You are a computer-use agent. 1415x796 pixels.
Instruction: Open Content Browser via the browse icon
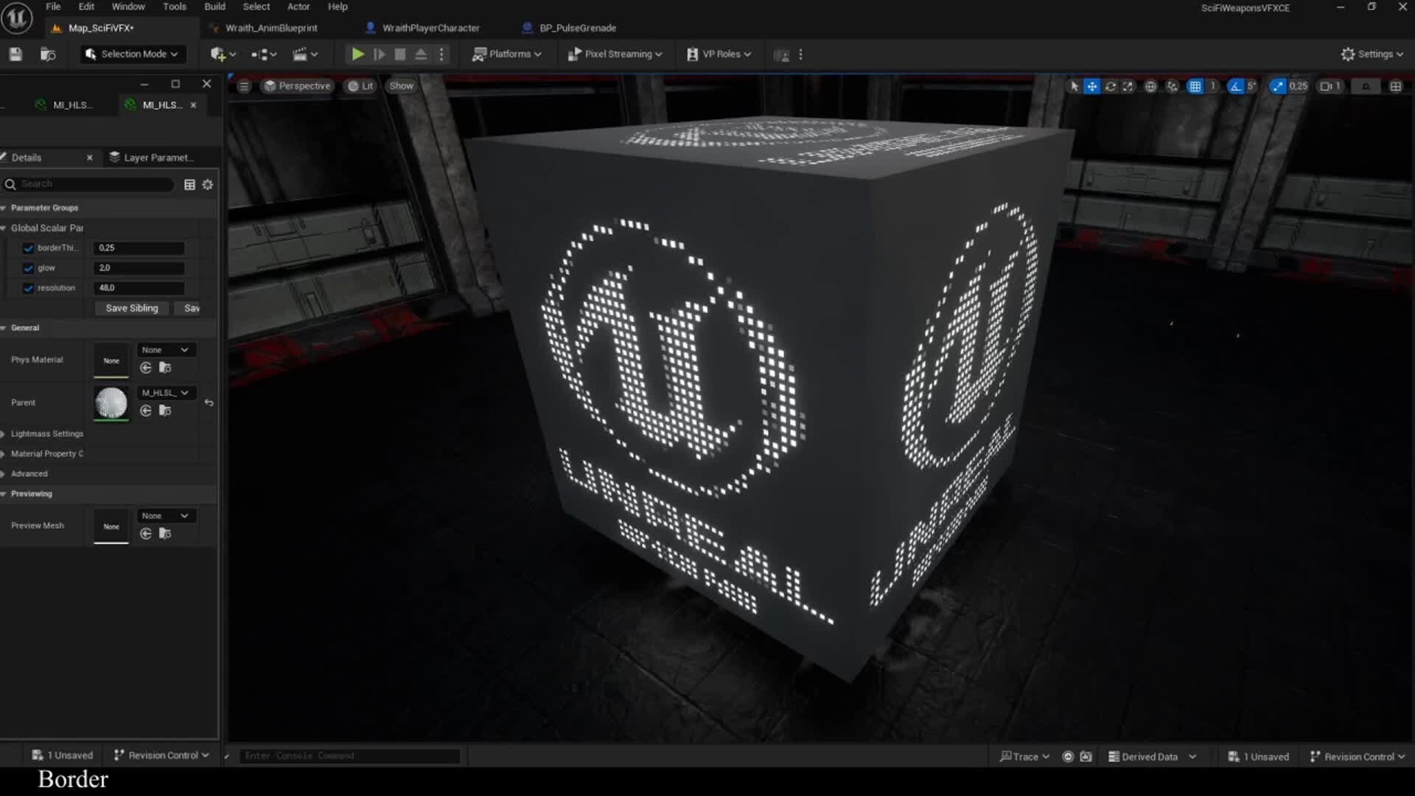(x=49, y=54)
